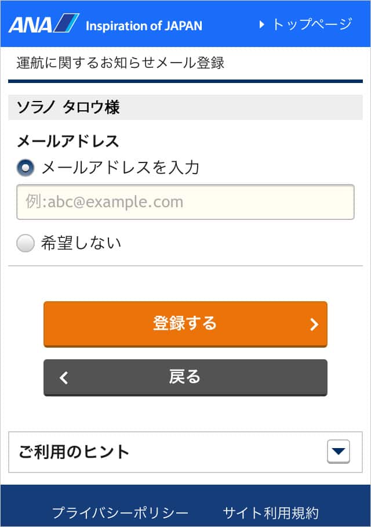The width and height of the screenshot is (371, 527).
Task: Click the Inspiration of JAPAN tagline
Action: coord(144,26)
